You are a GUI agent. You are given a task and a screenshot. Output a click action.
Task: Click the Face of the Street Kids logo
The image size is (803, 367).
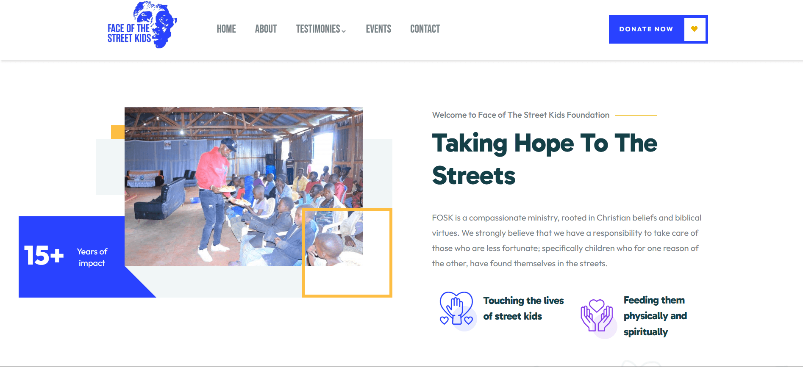pyautogui.click(x=142, y=25)
